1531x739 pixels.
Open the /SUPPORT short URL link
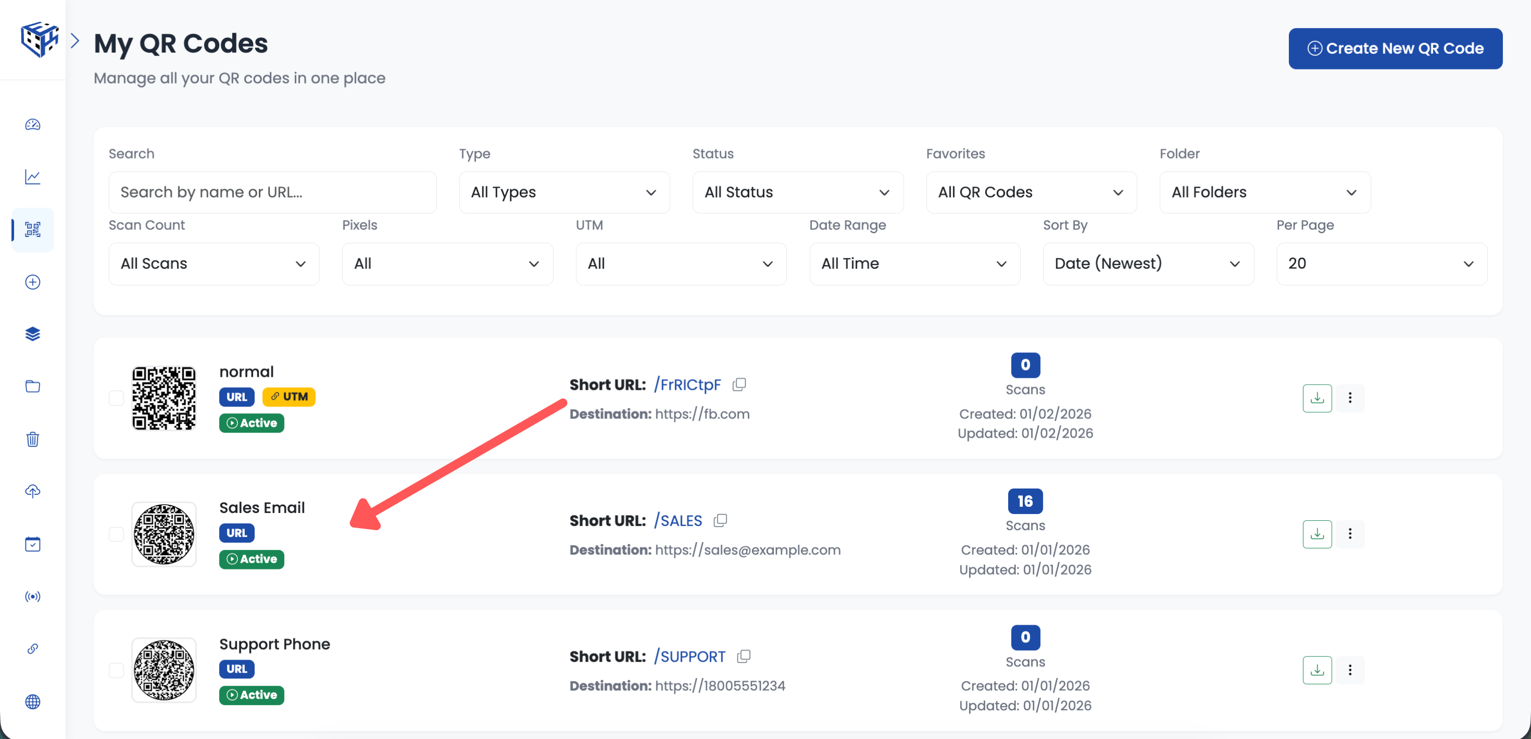[x=689, y=657]
